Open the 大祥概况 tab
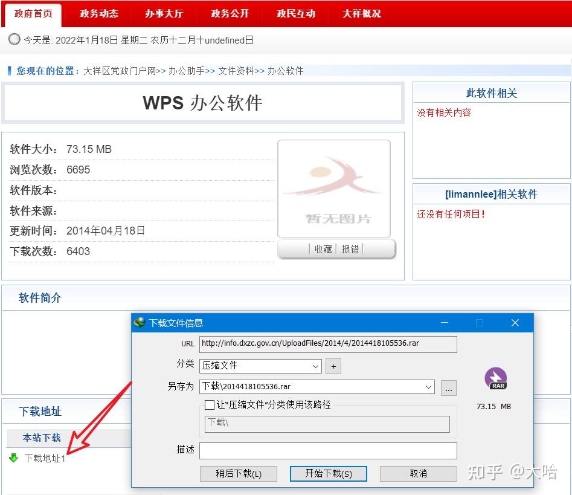 pos(362,14)
